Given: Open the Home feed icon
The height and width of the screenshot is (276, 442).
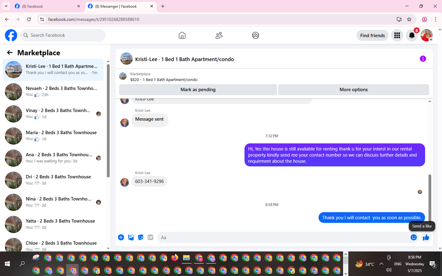Looking at the screenshot, I should point(182,35).
